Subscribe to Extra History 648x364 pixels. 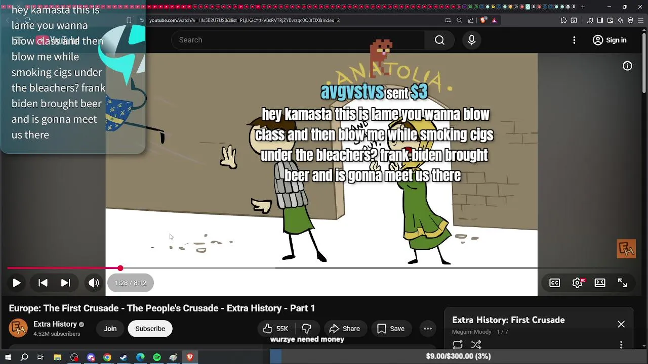point(150,329)
